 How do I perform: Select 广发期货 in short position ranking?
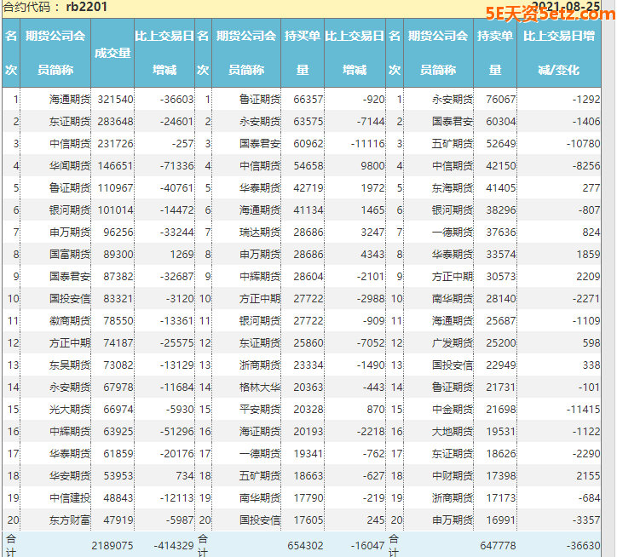point(453,343)
